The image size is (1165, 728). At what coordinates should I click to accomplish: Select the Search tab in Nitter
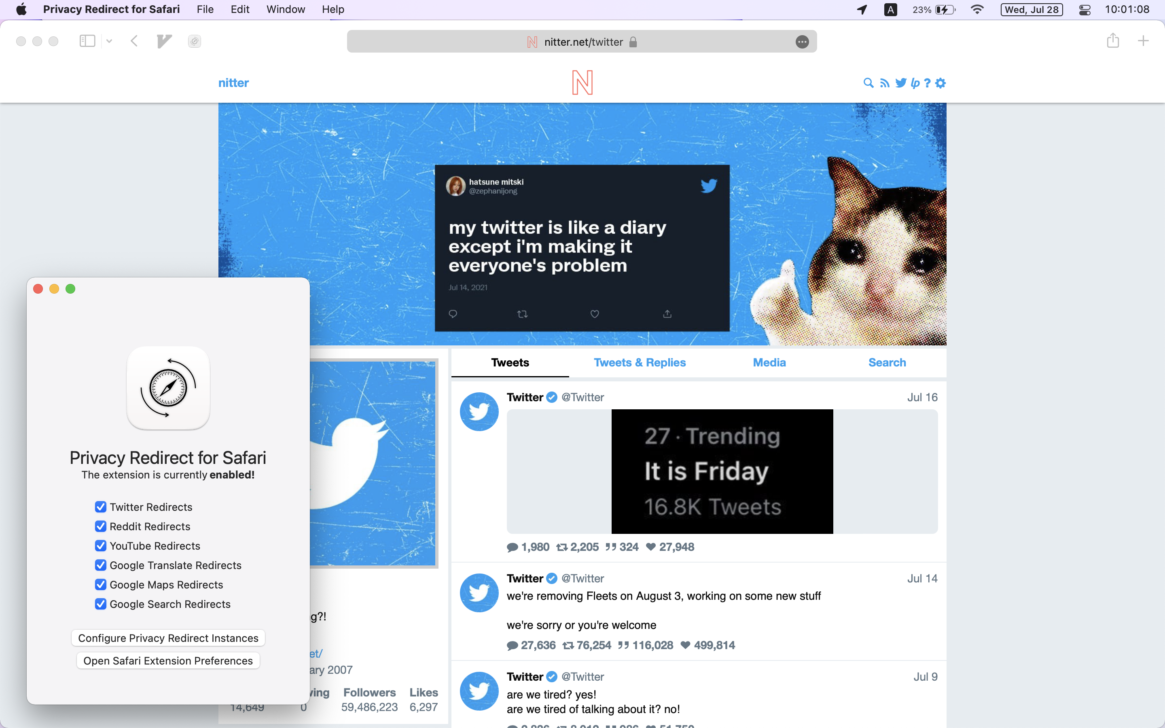pos(888,362)
